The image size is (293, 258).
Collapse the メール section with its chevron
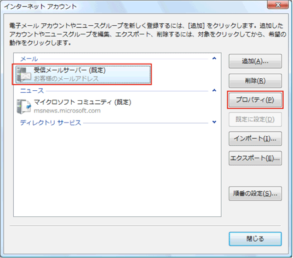click(x=214, y=58)
